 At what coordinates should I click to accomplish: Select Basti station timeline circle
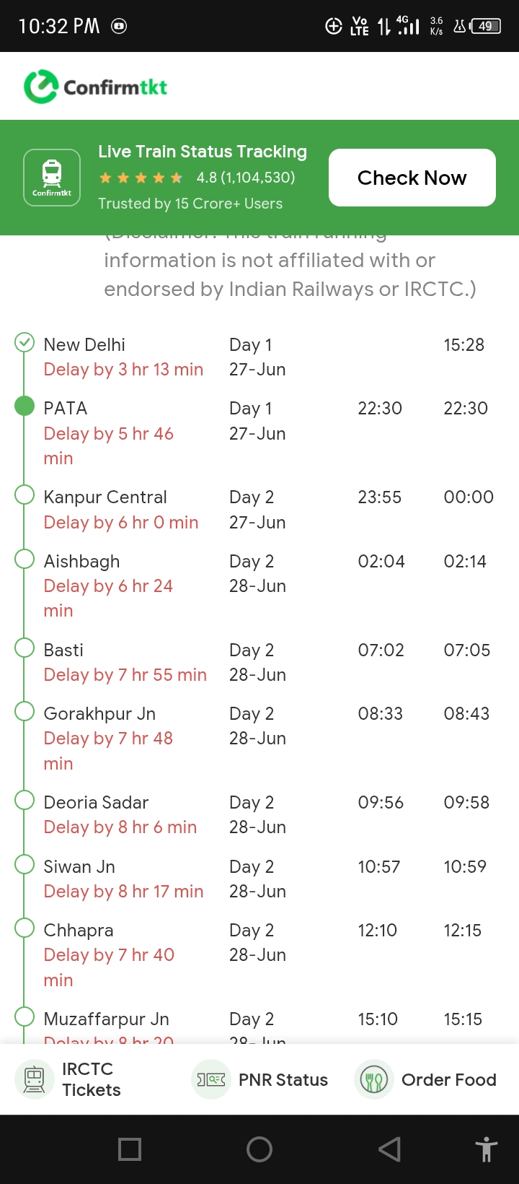(25, 648)
